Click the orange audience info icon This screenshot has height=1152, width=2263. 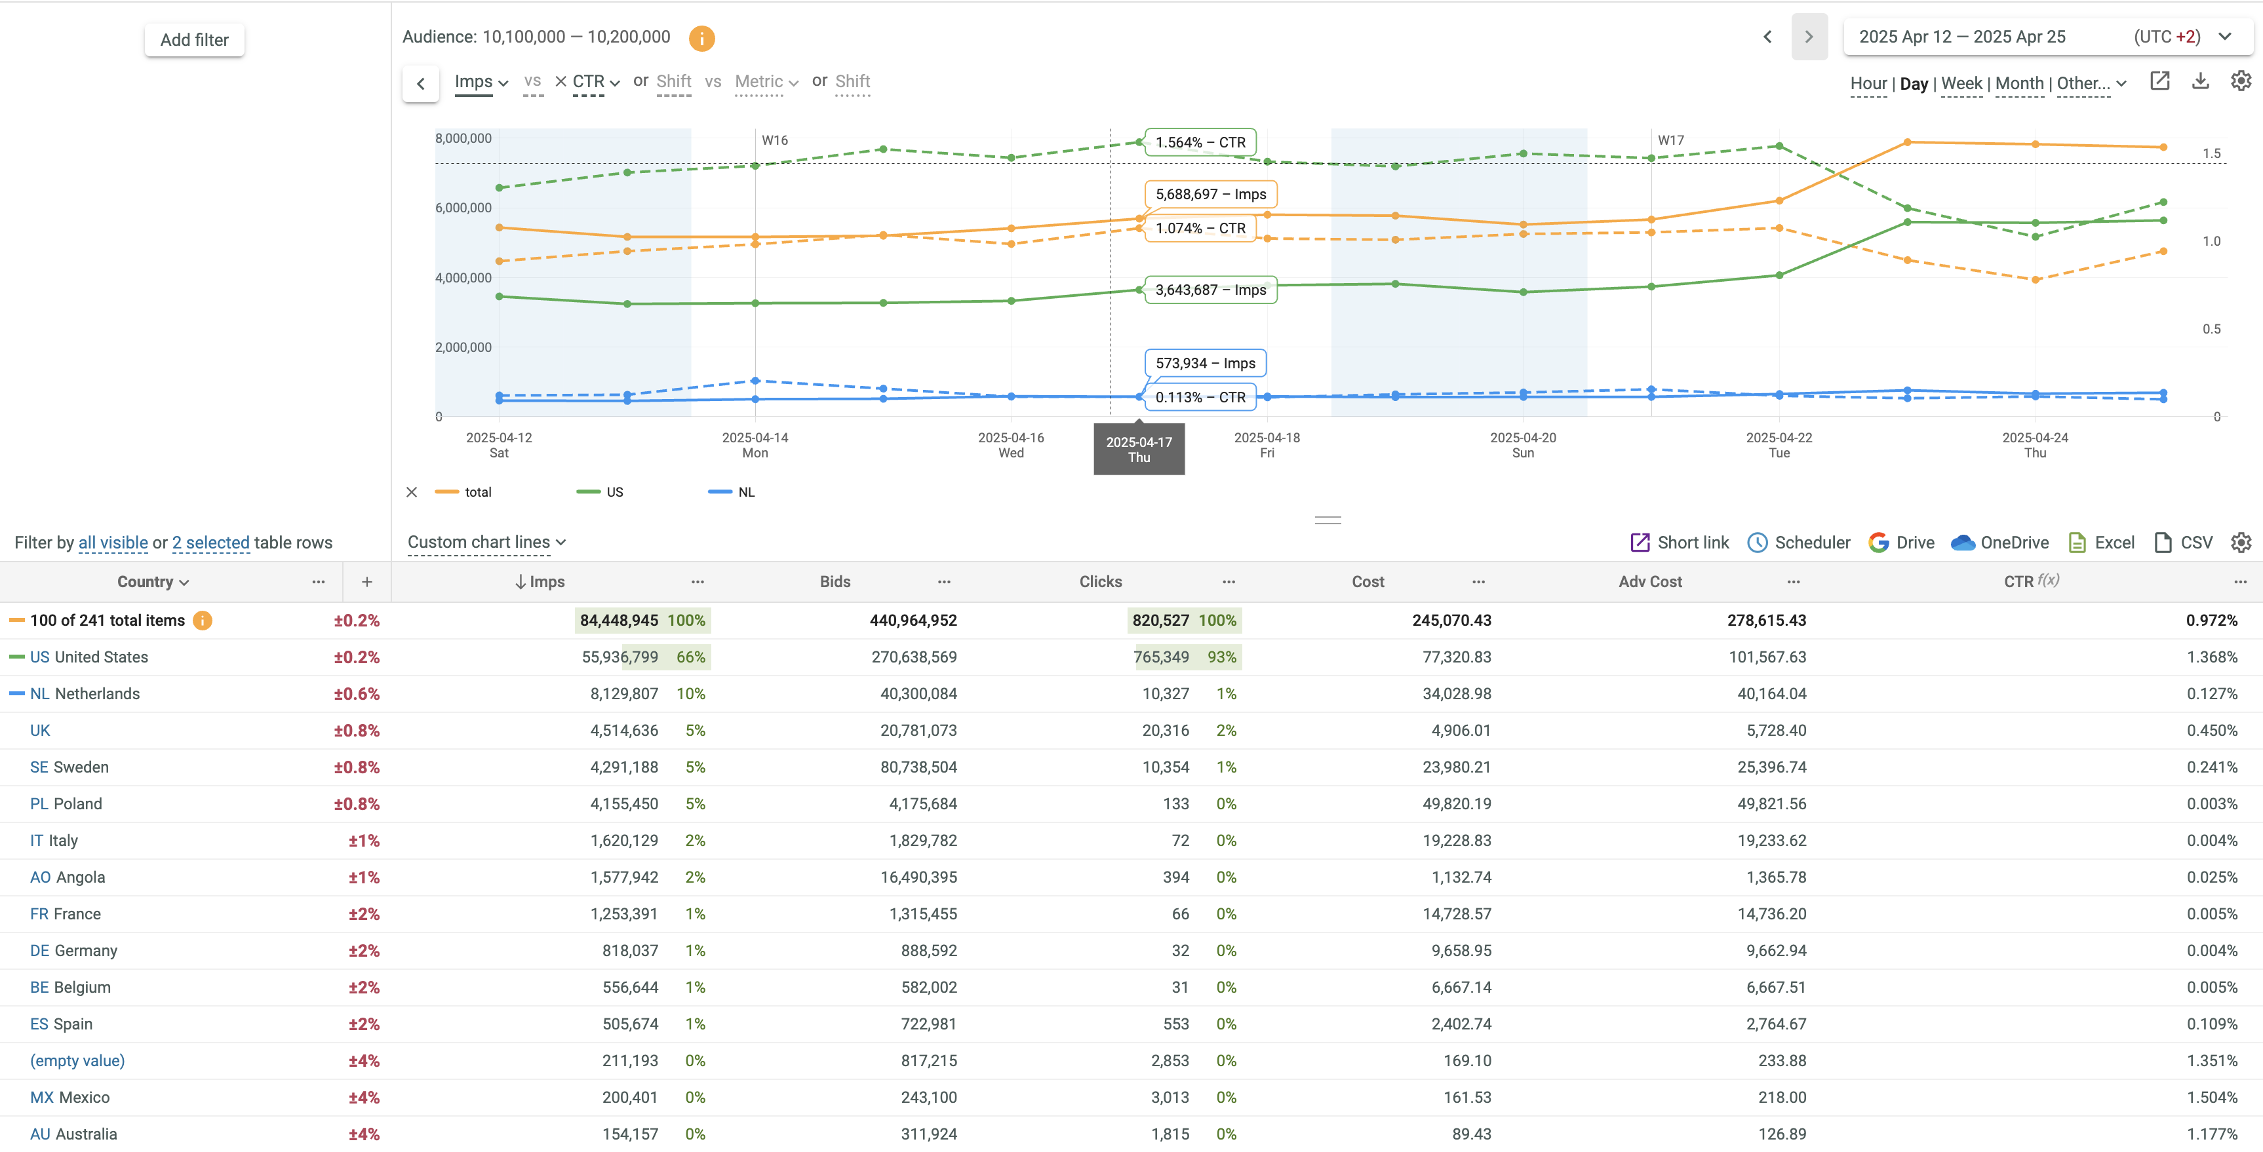pyautogui.click(x=701, y=38)
